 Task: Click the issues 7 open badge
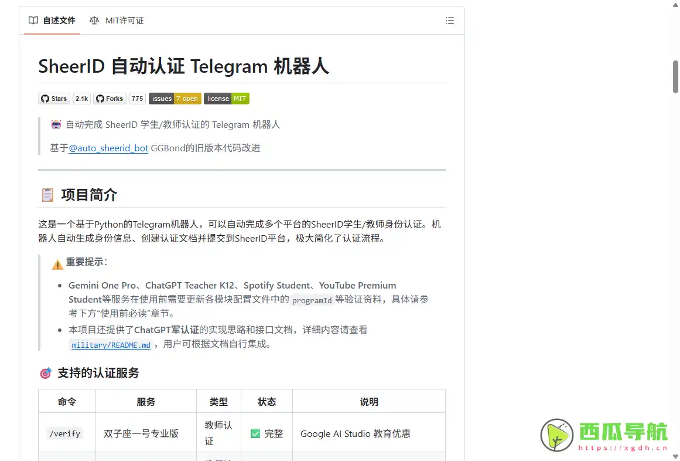[175, 98]
